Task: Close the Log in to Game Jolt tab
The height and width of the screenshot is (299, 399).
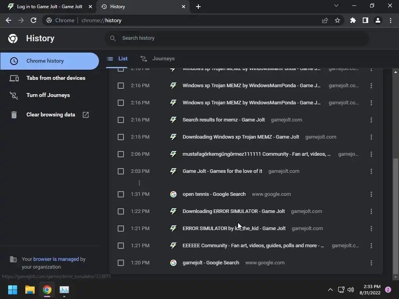Action: (90, 7)
